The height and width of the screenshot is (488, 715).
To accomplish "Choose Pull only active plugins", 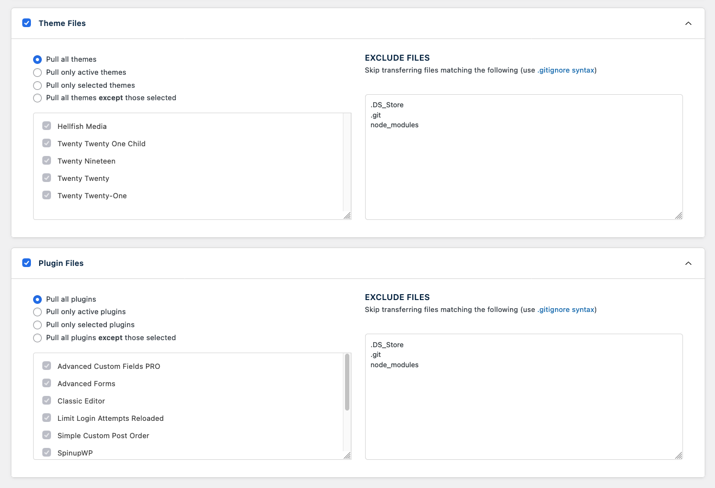I will tap(37, 312).
